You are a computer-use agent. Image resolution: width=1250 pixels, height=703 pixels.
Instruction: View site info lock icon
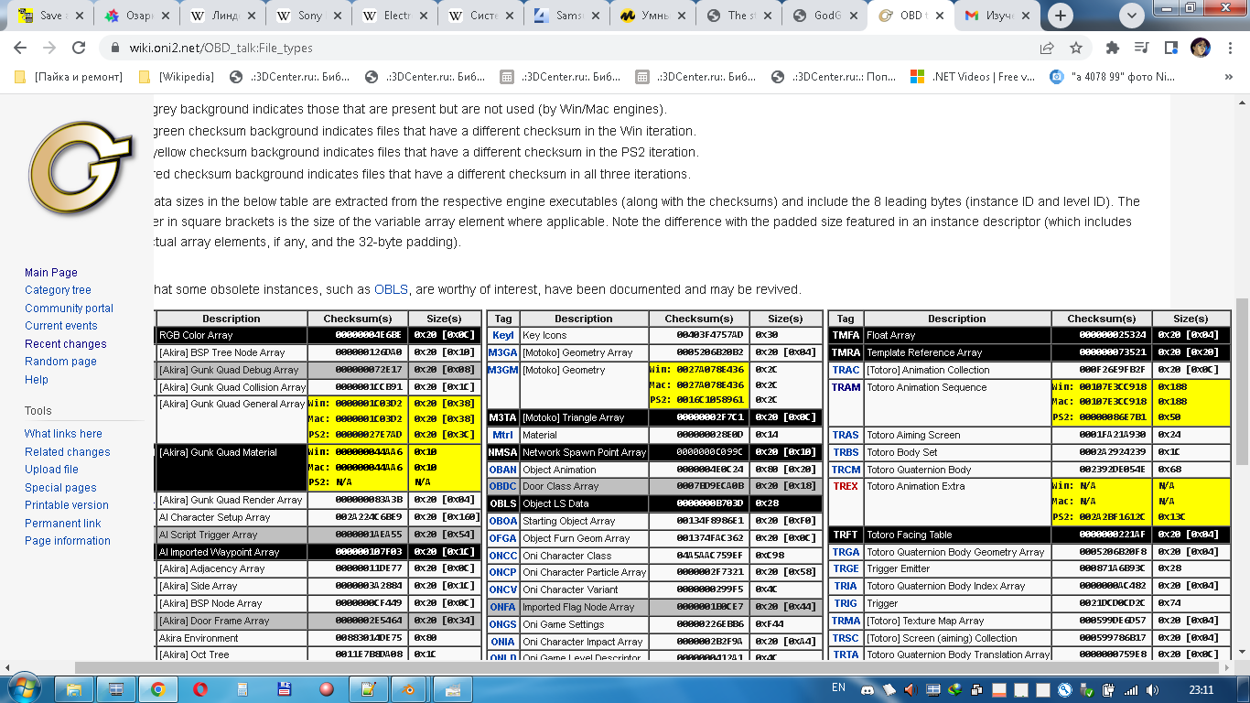pyautogui.click(x=115, y=49)
